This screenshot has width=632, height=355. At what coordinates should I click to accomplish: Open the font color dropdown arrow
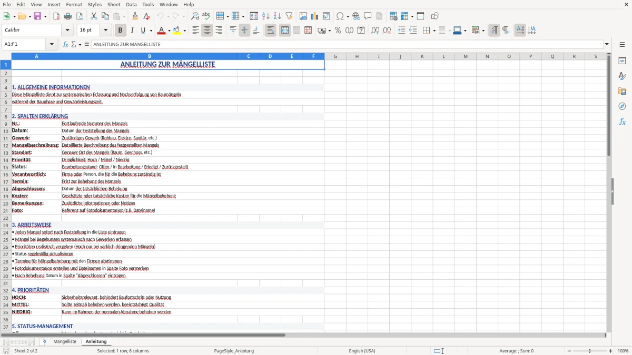[x=167, y=30]
